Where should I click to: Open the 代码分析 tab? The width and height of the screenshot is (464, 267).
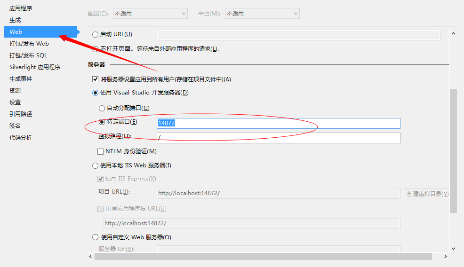[x=21, y=137]
